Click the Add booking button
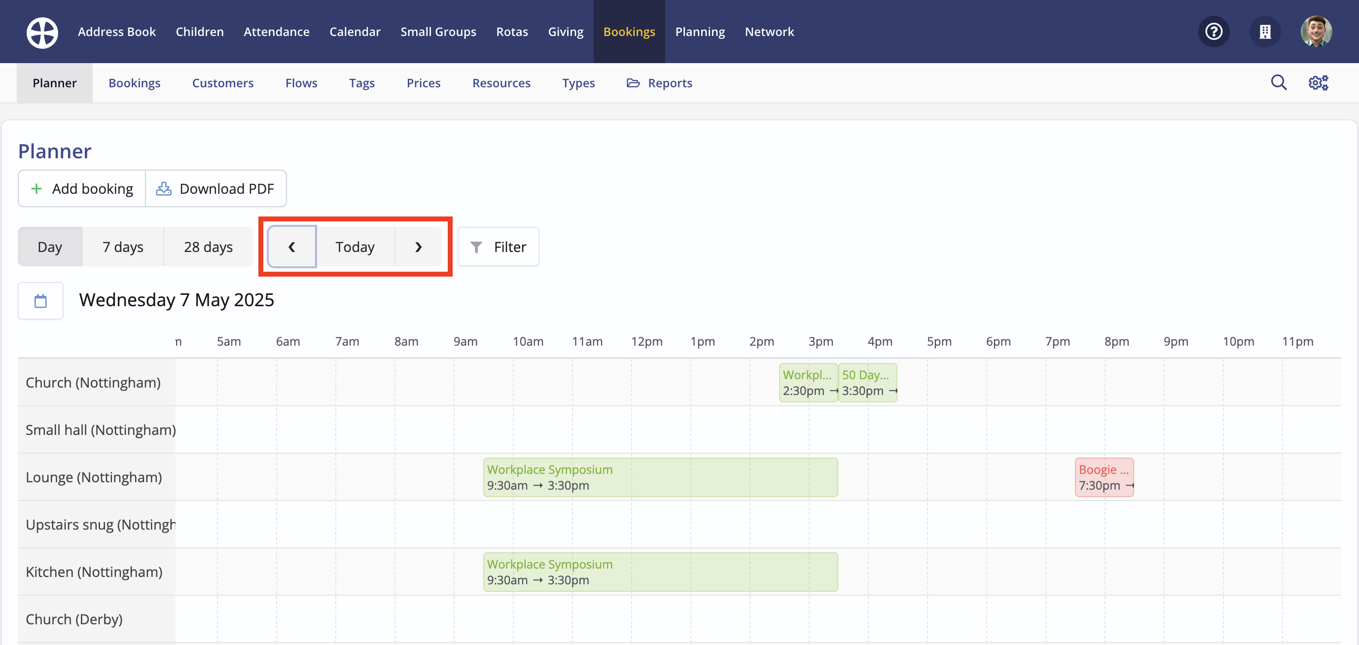1359x645 pixels. point(82,189)
